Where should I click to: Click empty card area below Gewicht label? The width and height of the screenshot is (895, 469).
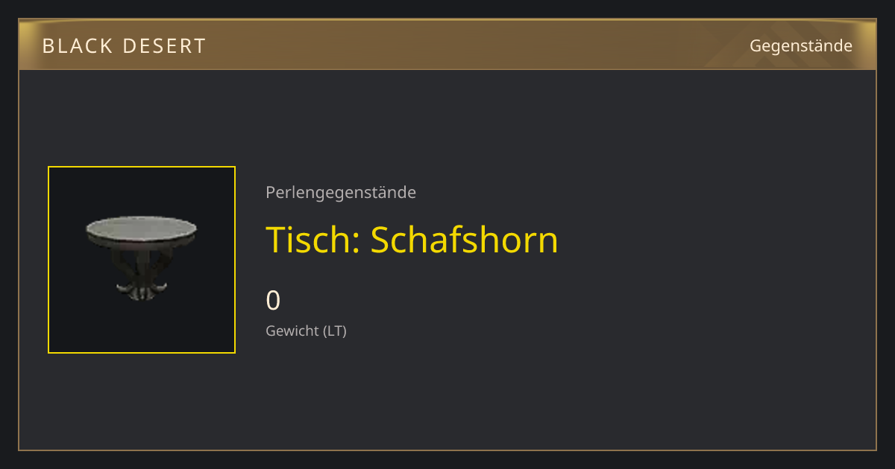pyautogui.click(x=447, y=395)
